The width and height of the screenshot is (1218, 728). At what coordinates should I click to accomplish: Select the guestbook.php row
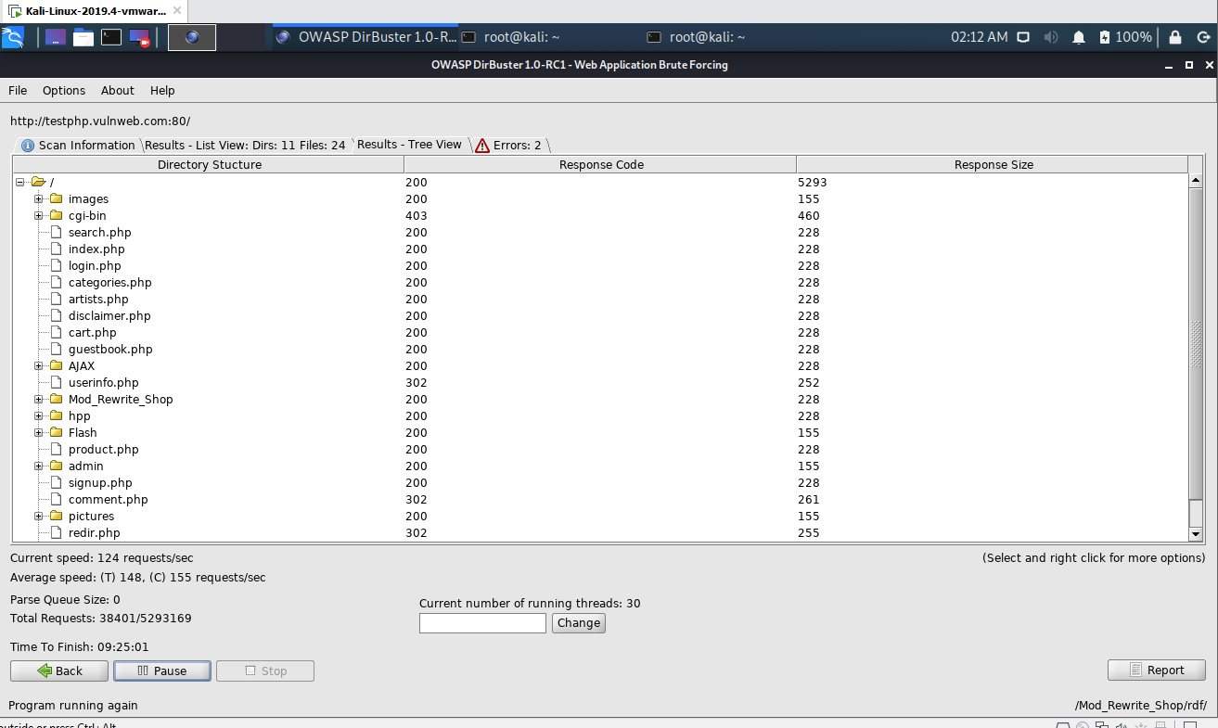(x=600, y=349)
